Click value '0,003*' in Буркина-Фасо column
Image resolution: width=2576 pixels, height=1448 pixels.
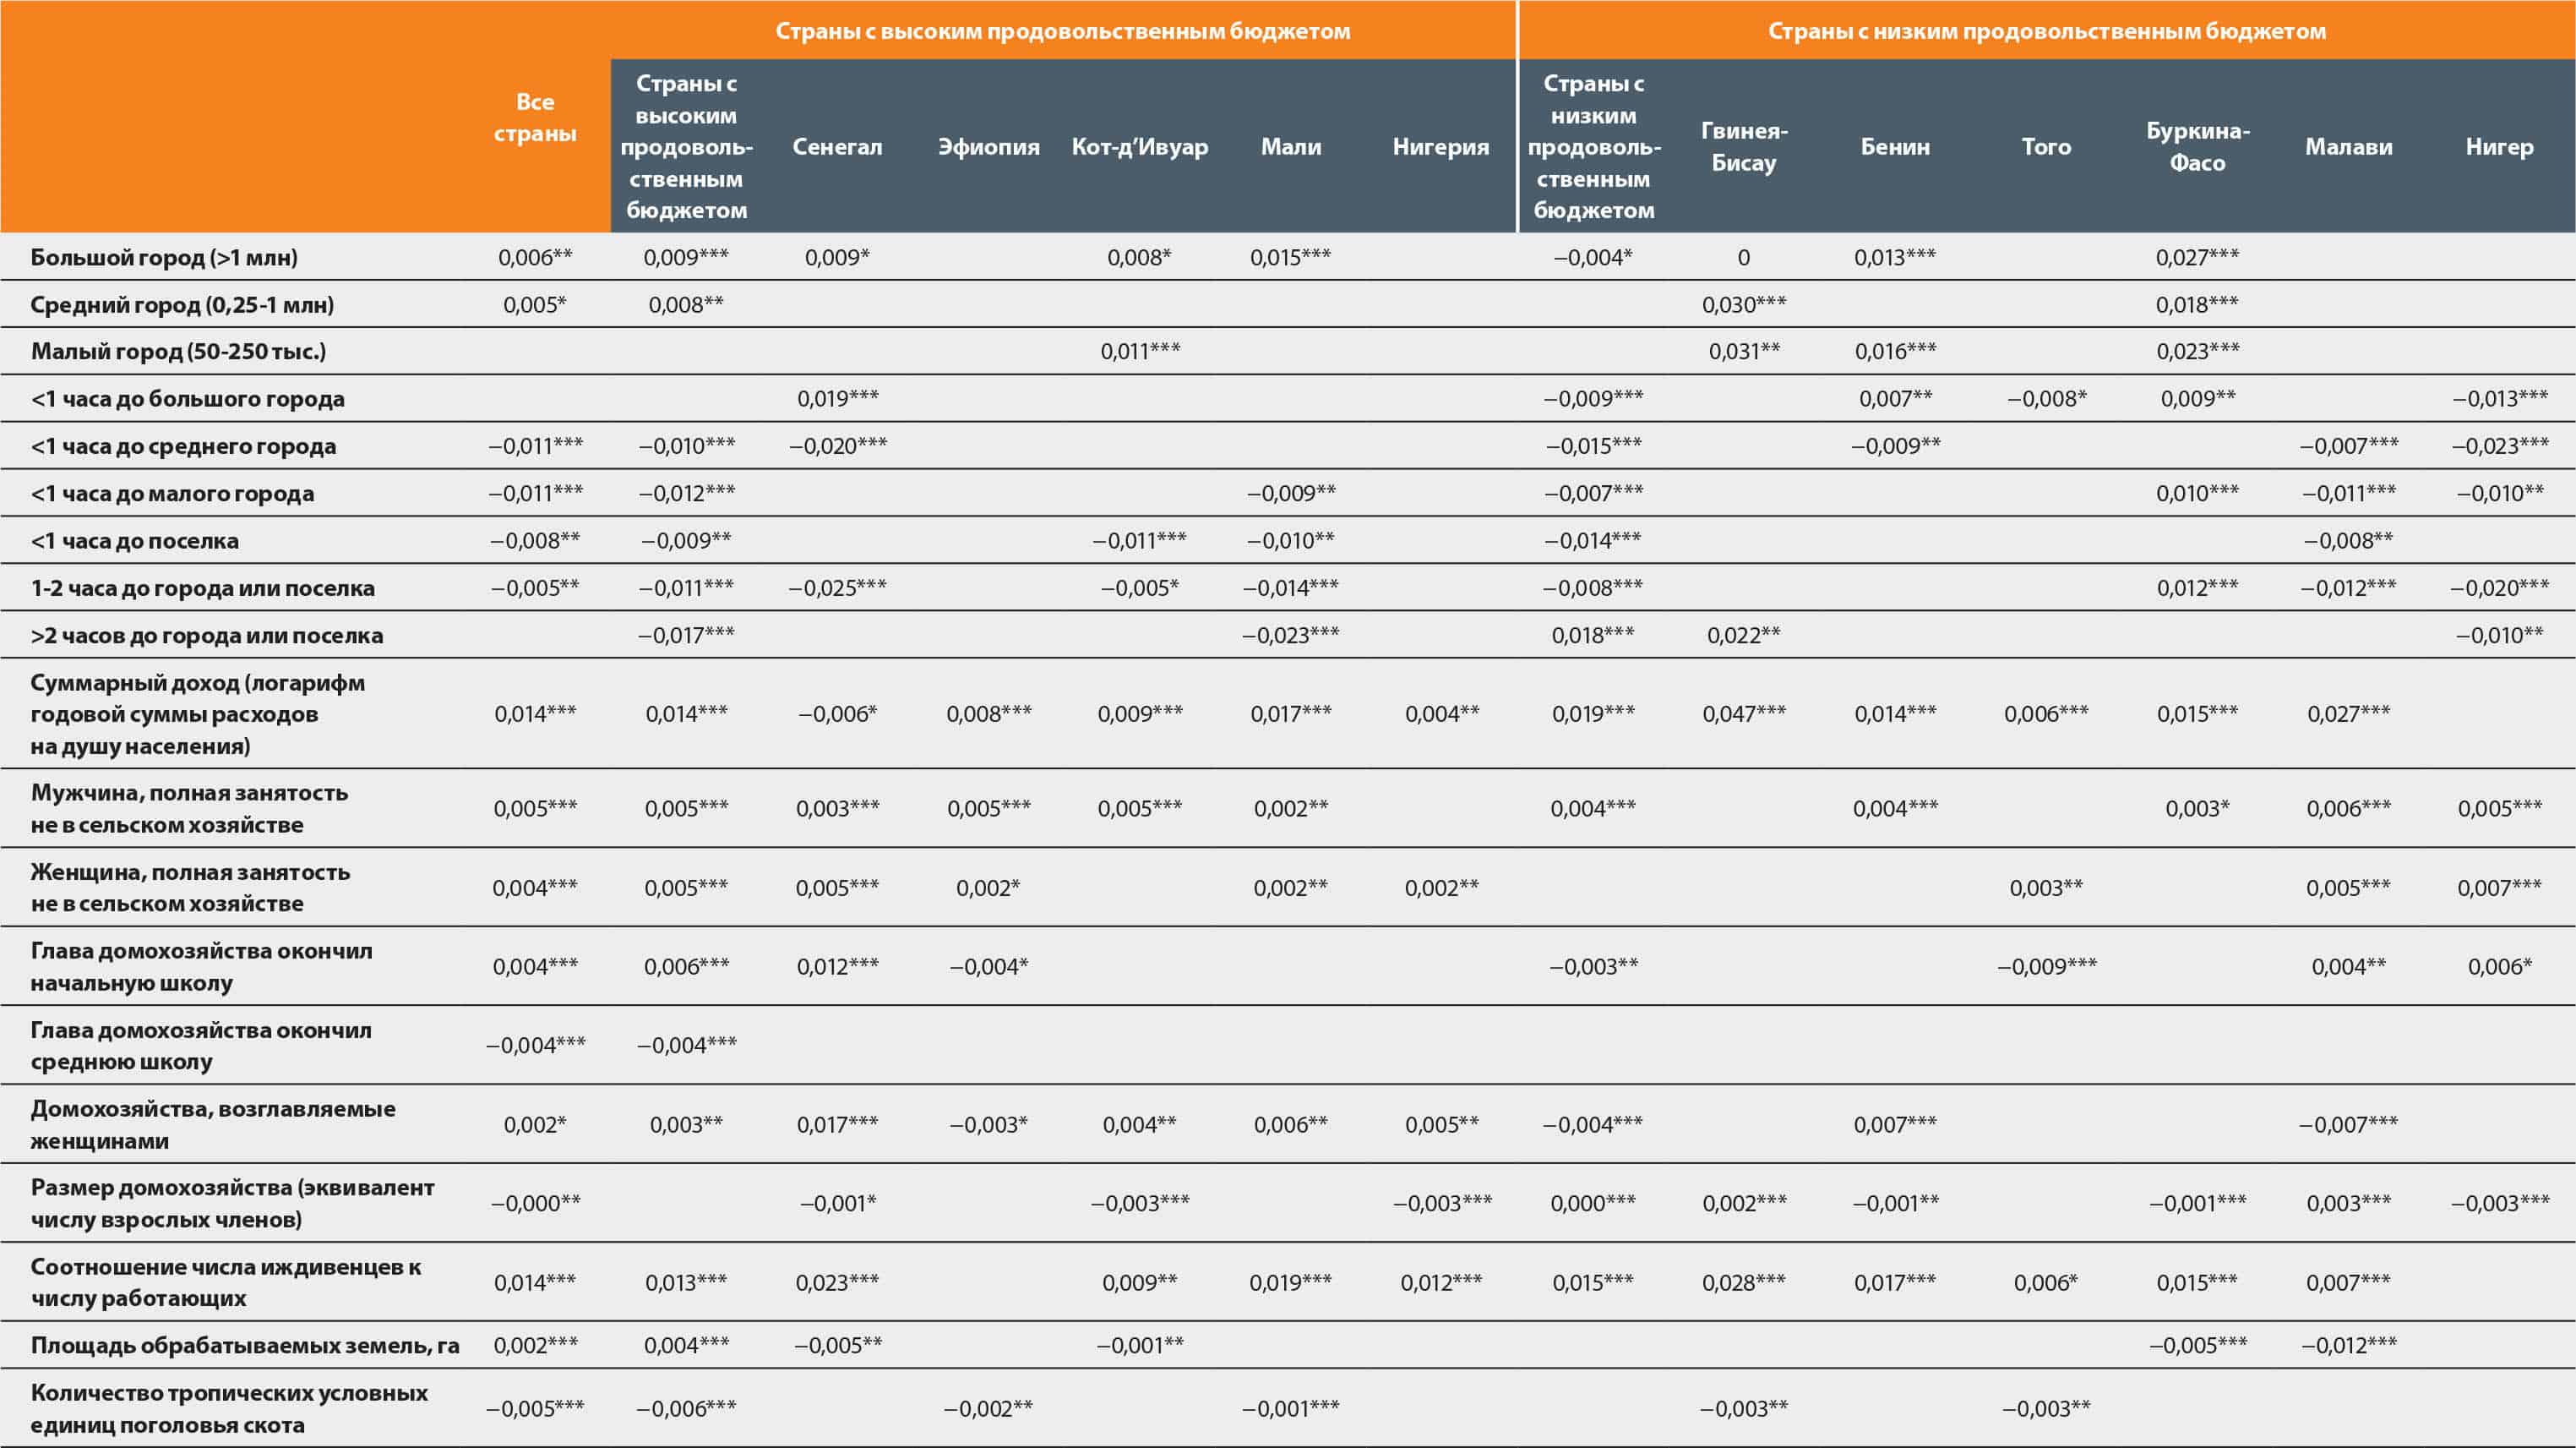click(2197, 809)
